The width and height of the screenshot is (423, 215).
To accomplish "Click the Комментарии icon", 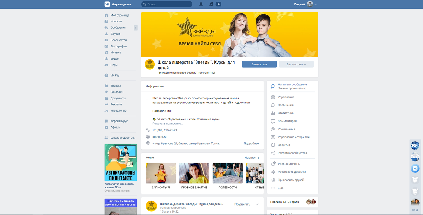I will [273, 121].
